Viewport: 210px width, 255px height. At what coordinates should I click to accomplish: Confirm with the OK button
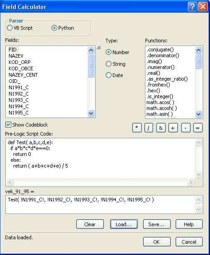(157, 241)
